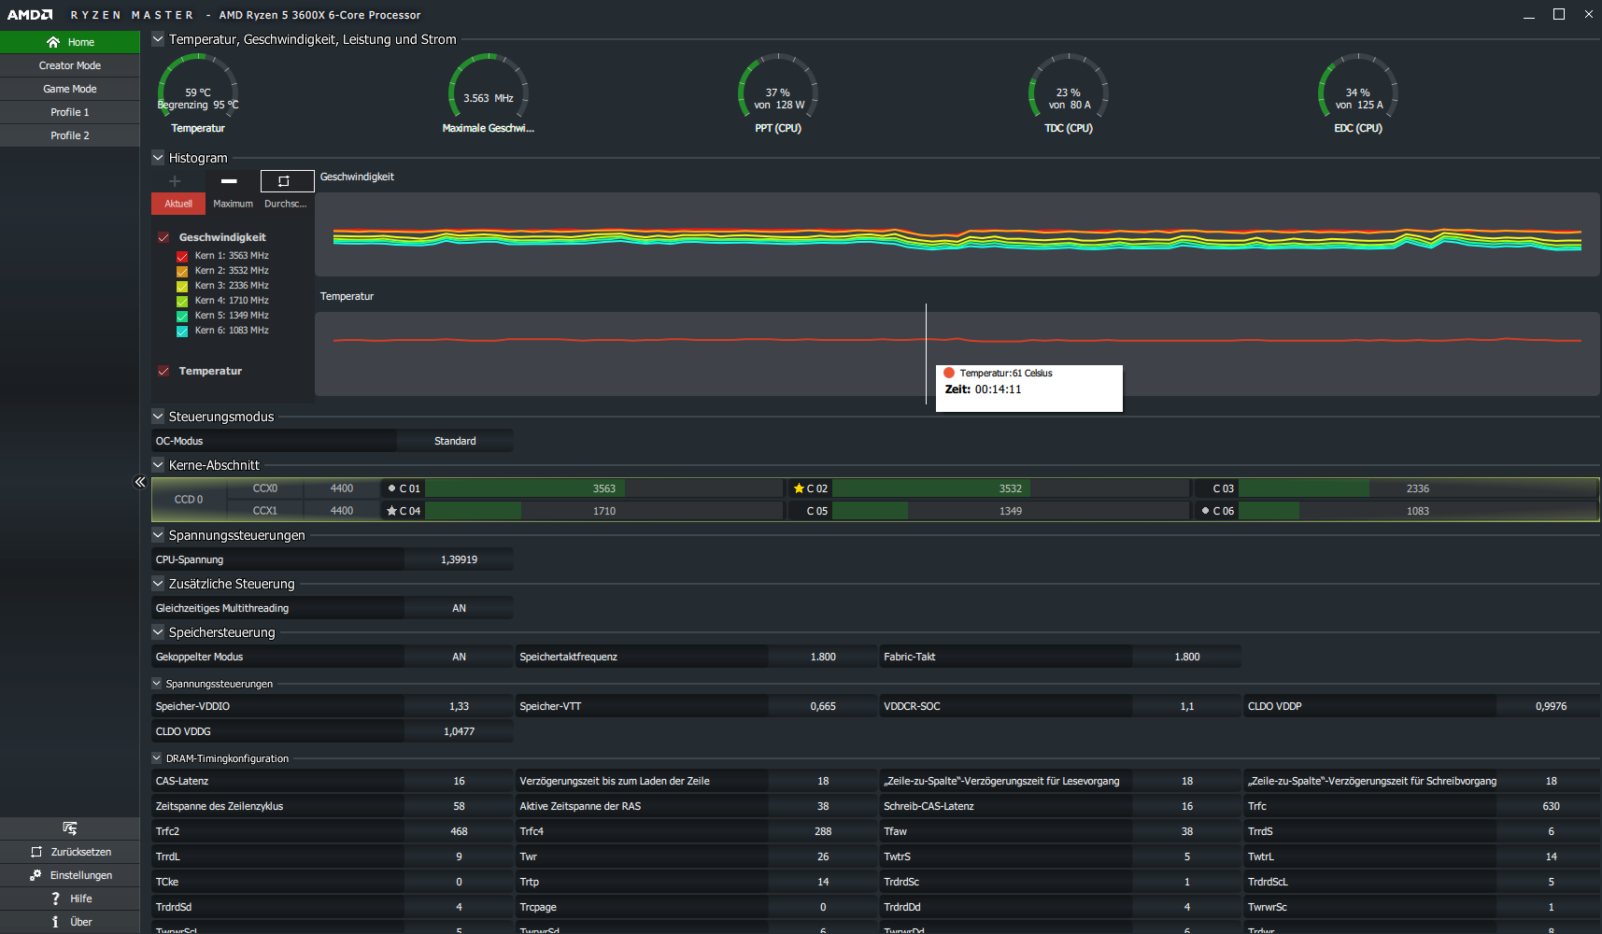
Task: Click the star icon of core C 02
Action: pyautogui.click(x=799, y=488)
